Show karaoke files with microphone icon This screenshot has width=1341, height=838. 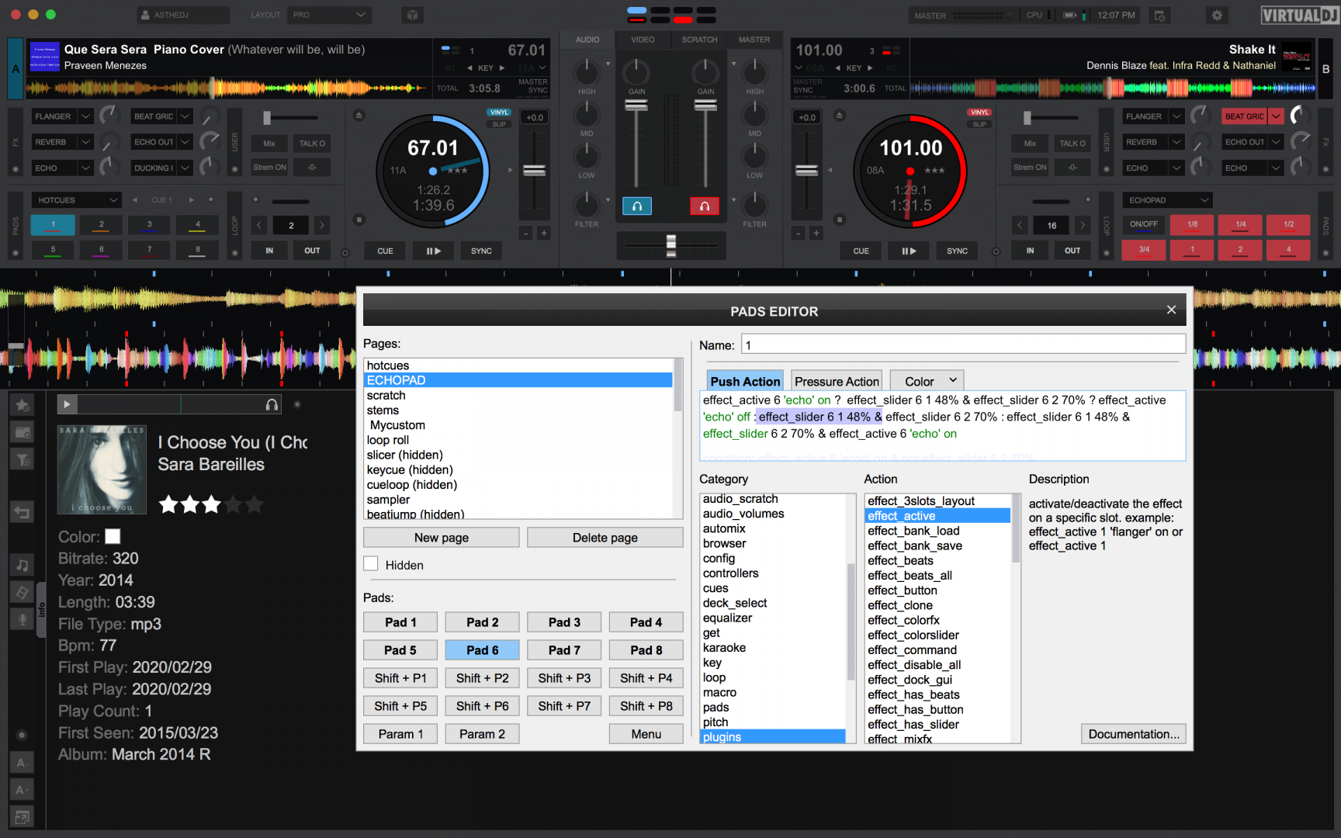23,619
